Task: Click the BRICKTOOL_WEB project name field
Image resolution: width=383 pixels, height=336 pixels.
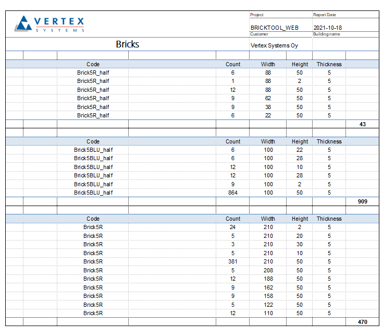Action: pyautogui.click(x=274, y=28)
